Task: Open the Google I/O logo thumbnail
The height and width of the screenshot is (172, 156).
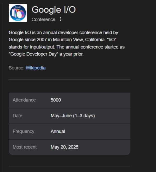Action: coord(18,13)
